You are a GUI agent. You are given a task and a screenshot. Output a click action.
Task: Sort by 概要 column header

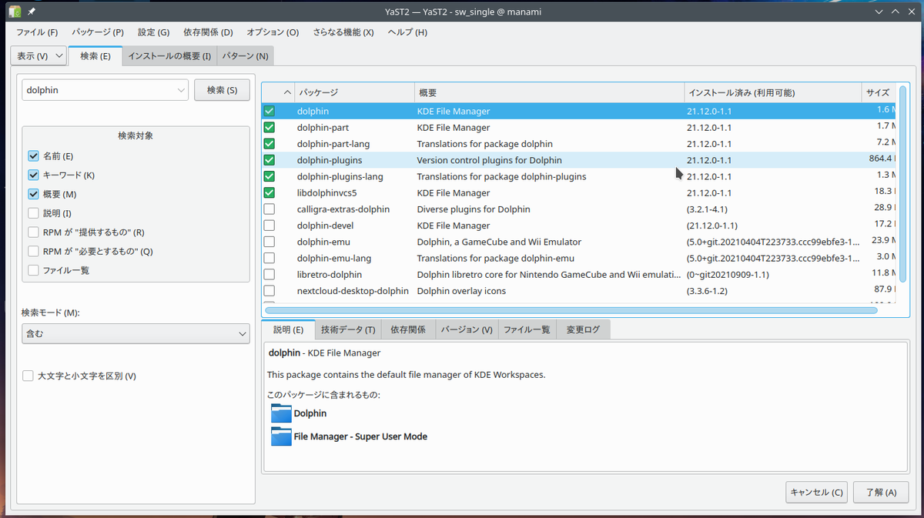pyautogui.click(x=549, y=92)
